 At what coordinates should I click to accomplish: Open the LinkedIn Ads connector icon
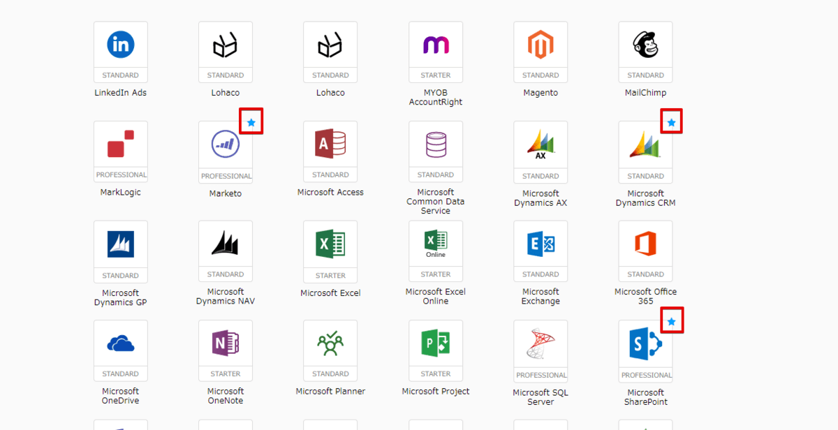pos(121,45)
